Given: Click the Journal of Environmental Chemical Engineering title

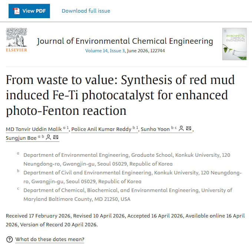Looking at the screenshot, I should click(x=125, y=41).
